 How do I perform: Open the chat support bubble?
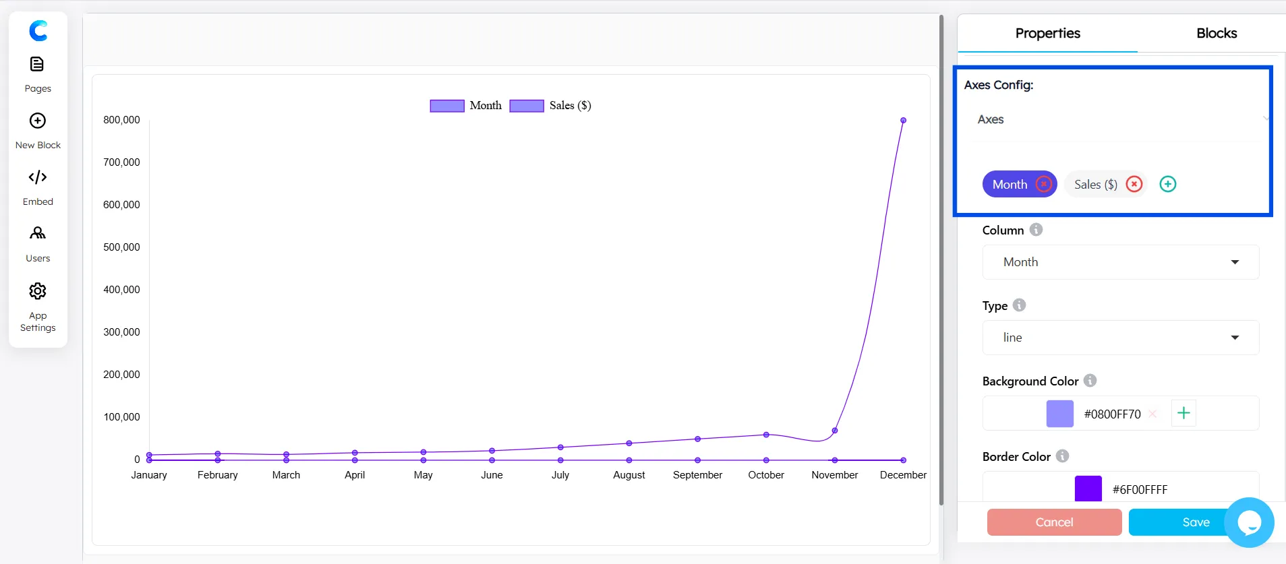1249,522
